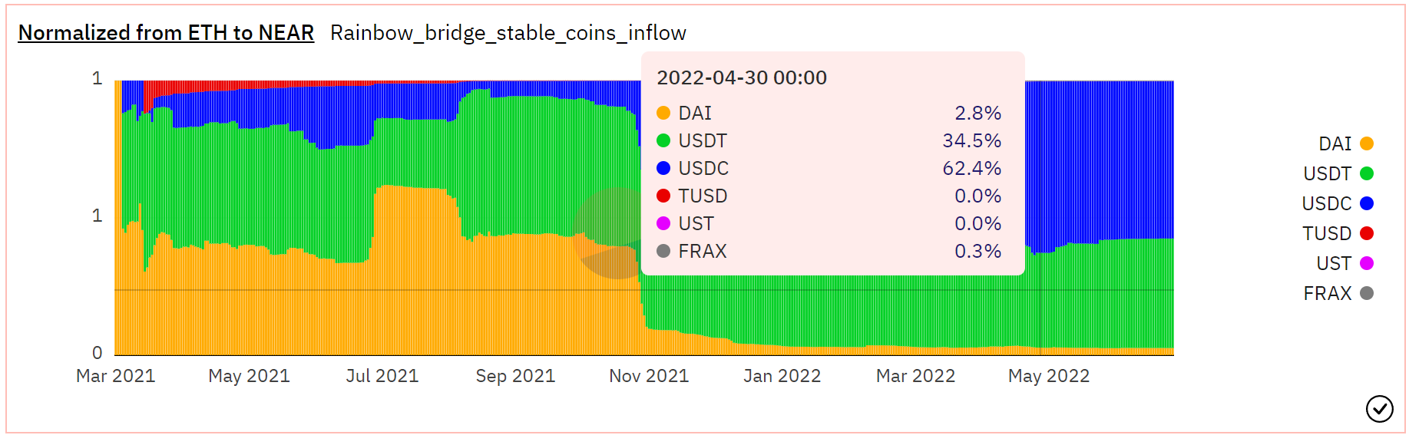Screen dimensions: 1409x435
Task: Click the gray FRAX legend dot
Action: click(x=1367, y=293)
